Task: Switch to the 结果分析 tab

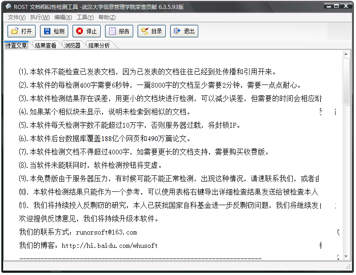Action: [x=99, y=45]
